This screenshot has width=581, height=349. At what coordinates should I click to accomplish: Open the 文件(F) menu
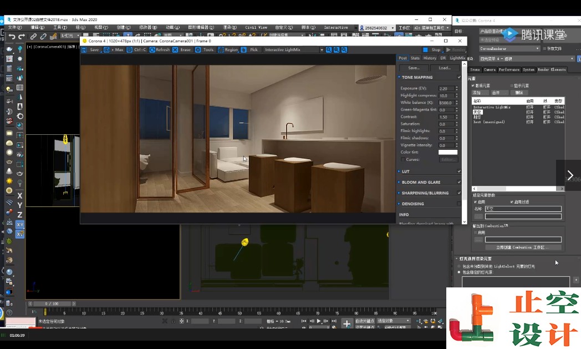tap(15, 27)
